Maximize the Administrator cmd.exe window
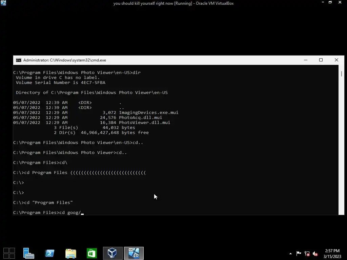This screenshot has height=260, width=347. point(321,60)
